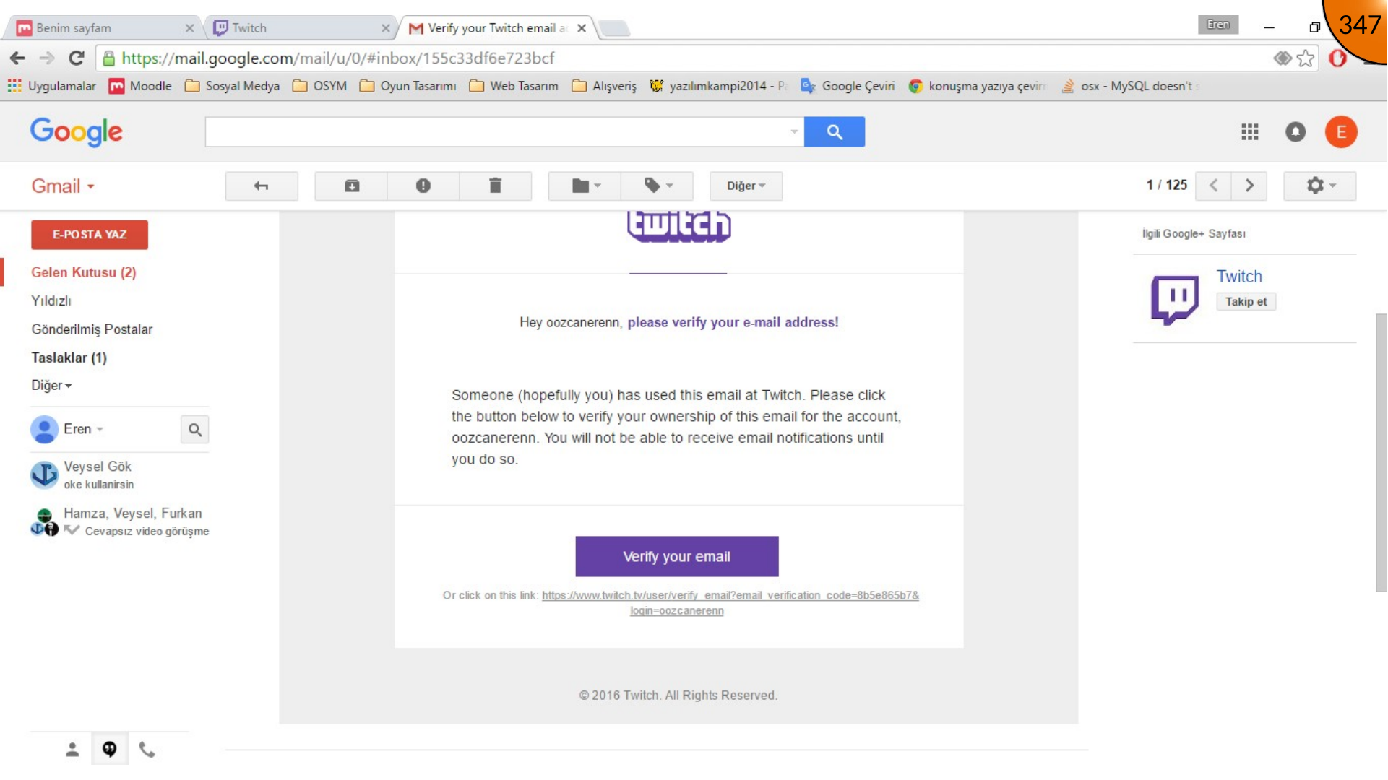Expand the Gmail product dropdown
The width and height of the screenshot is (1388, 780).
64,186
